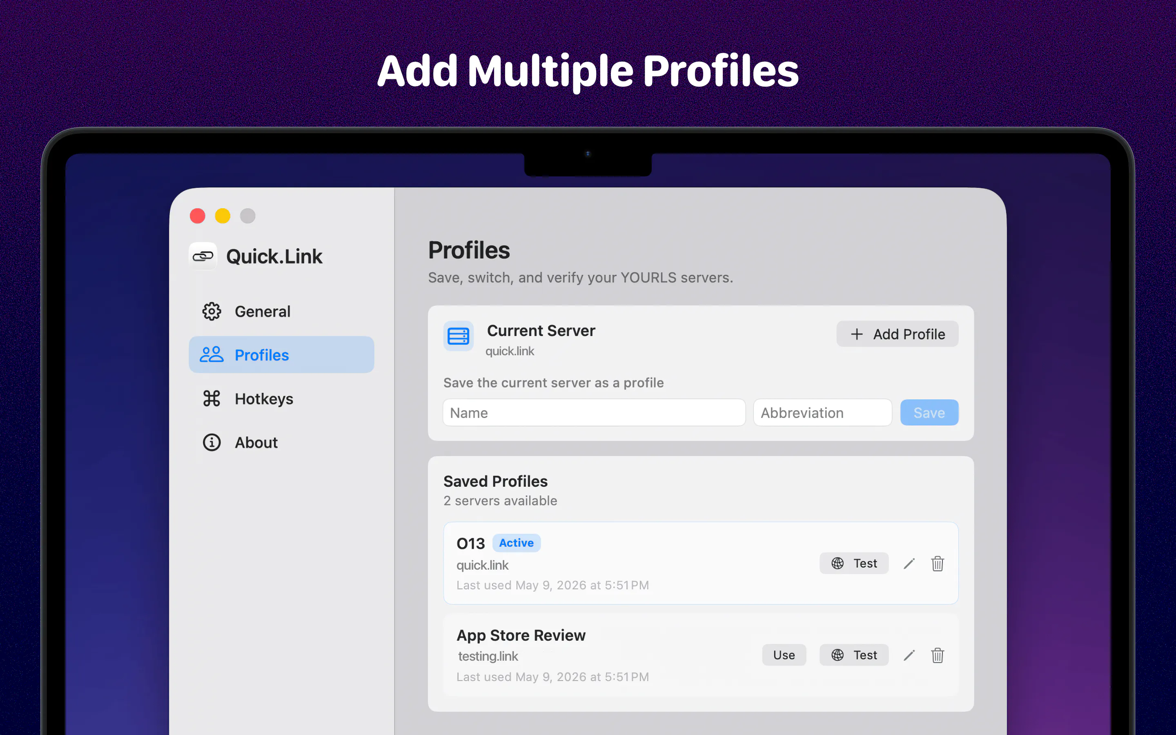Test the App Store Review profile

click(854, 655)
